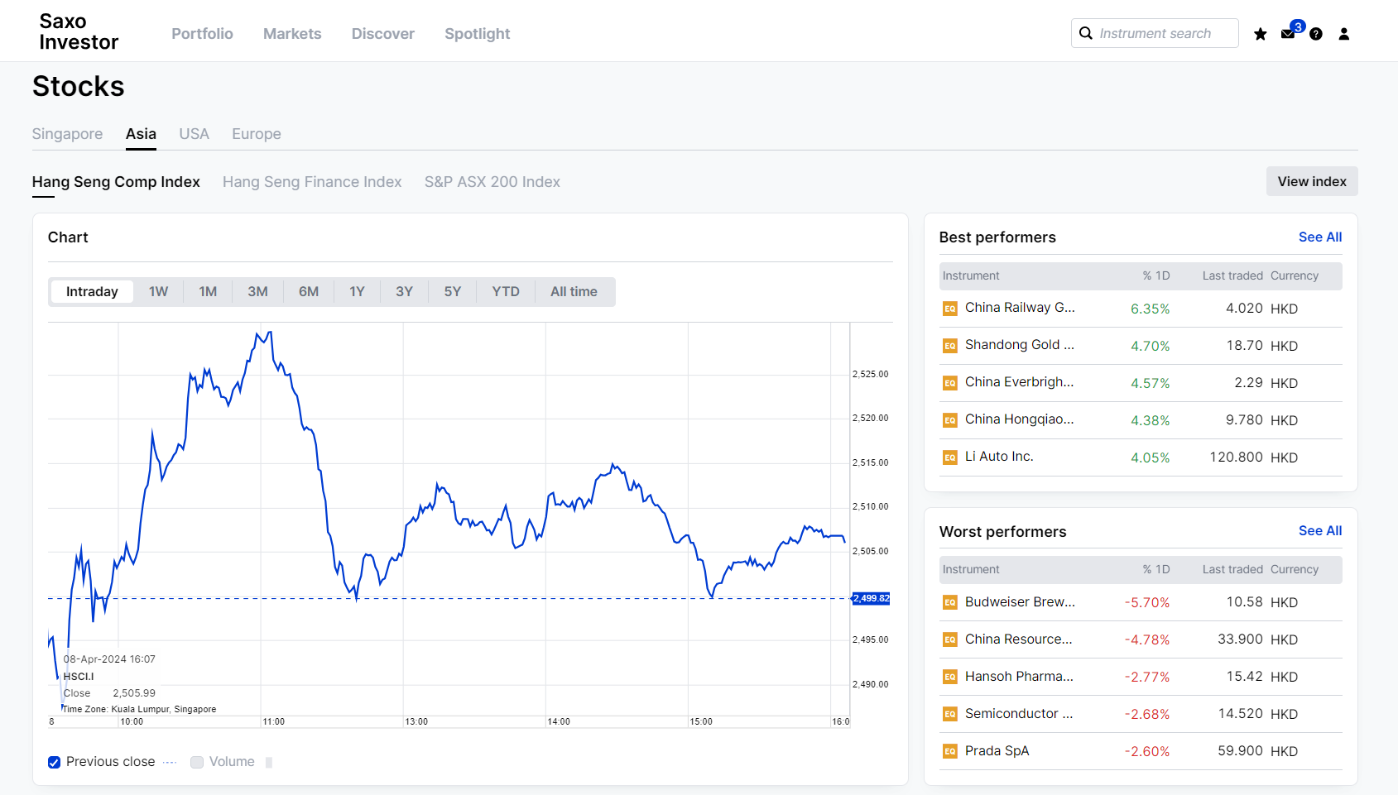Image resolution: width=1398 pixels, height=795 pixels.
Task: Click the EQ icon beside Hansoh Pharma
Action: [x=950, y=677]
